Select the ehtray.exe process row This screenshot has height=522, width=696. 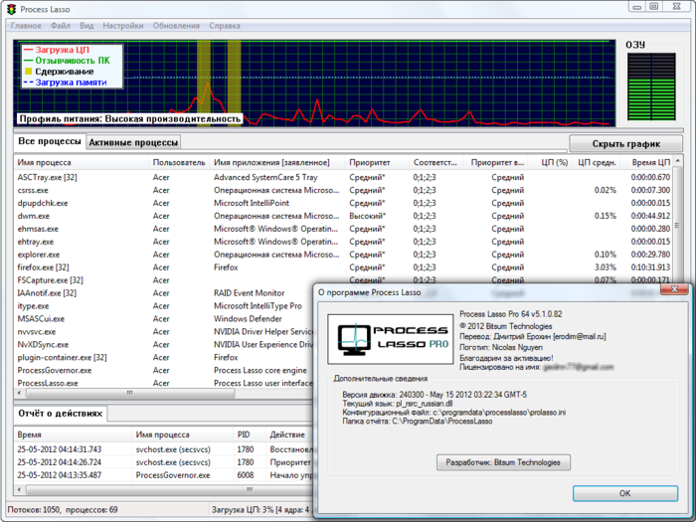click(x=344, y=242)
